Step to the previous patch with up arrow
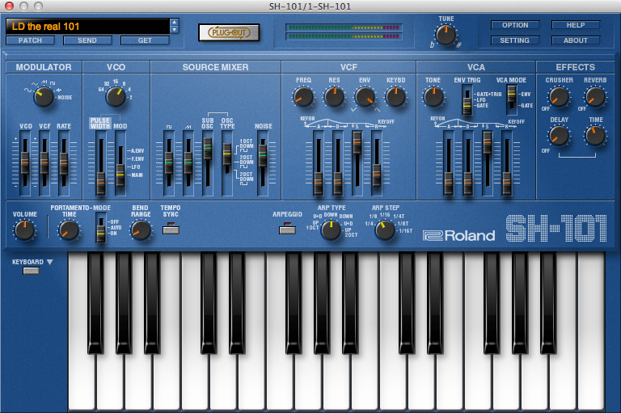This screenshot has height=413, width=621. [174, 22]
